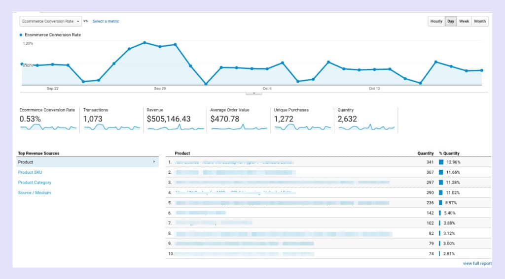Click the sparkline under Revenue

(x=176, y=127)
